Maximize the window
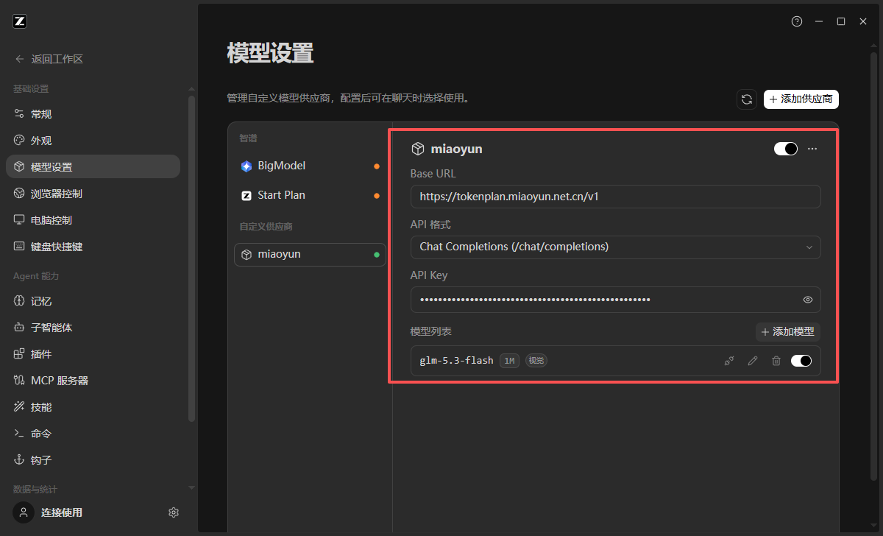This screenshot has height=536, width=883. pos(841,21)
